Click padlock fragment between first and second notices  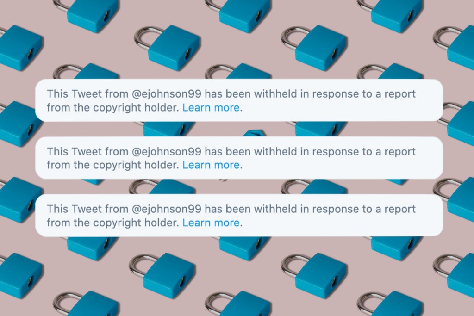tap(255, 133)
